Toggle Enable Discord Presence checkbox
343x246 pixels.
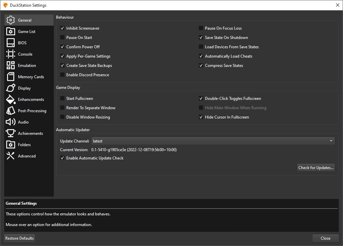tap(62, 75)
